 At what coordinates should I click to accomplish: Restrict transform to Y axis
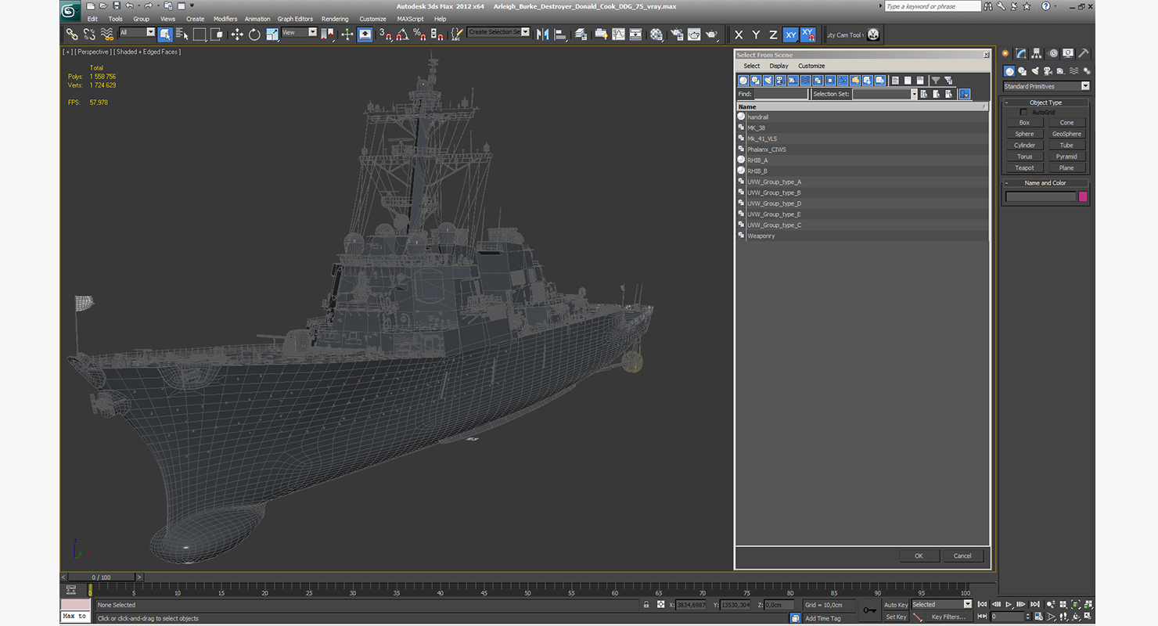click(756, 34)
